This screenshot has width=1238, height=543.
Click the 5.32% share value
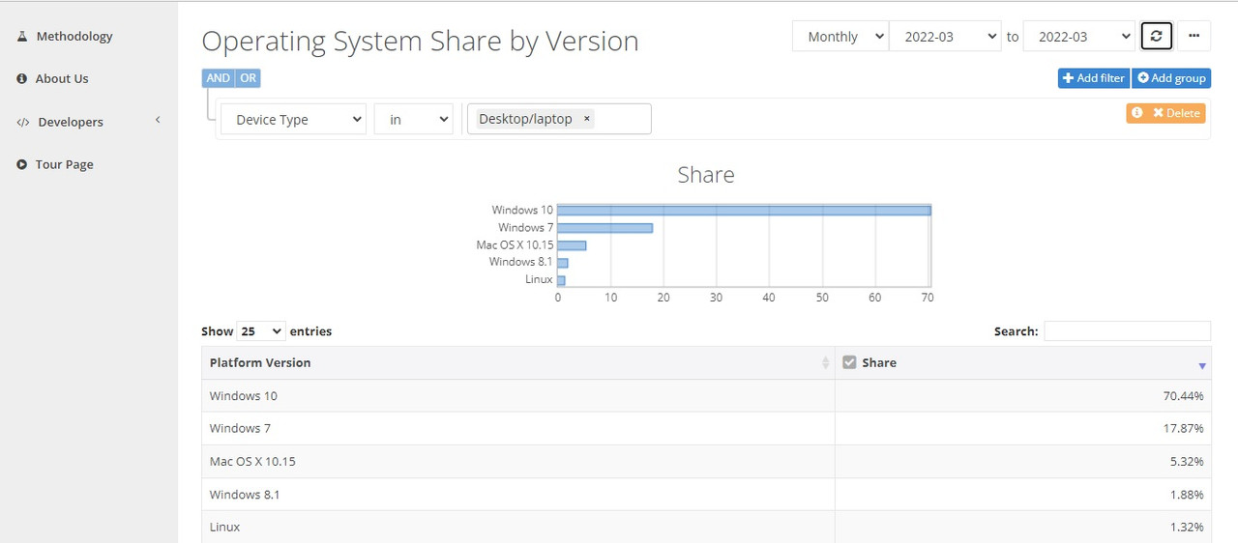[1187, 461]
